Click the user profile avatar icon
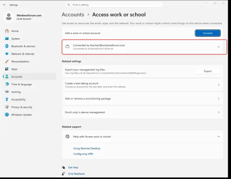This screenshot has height=179, width=231. coord(9,17)
